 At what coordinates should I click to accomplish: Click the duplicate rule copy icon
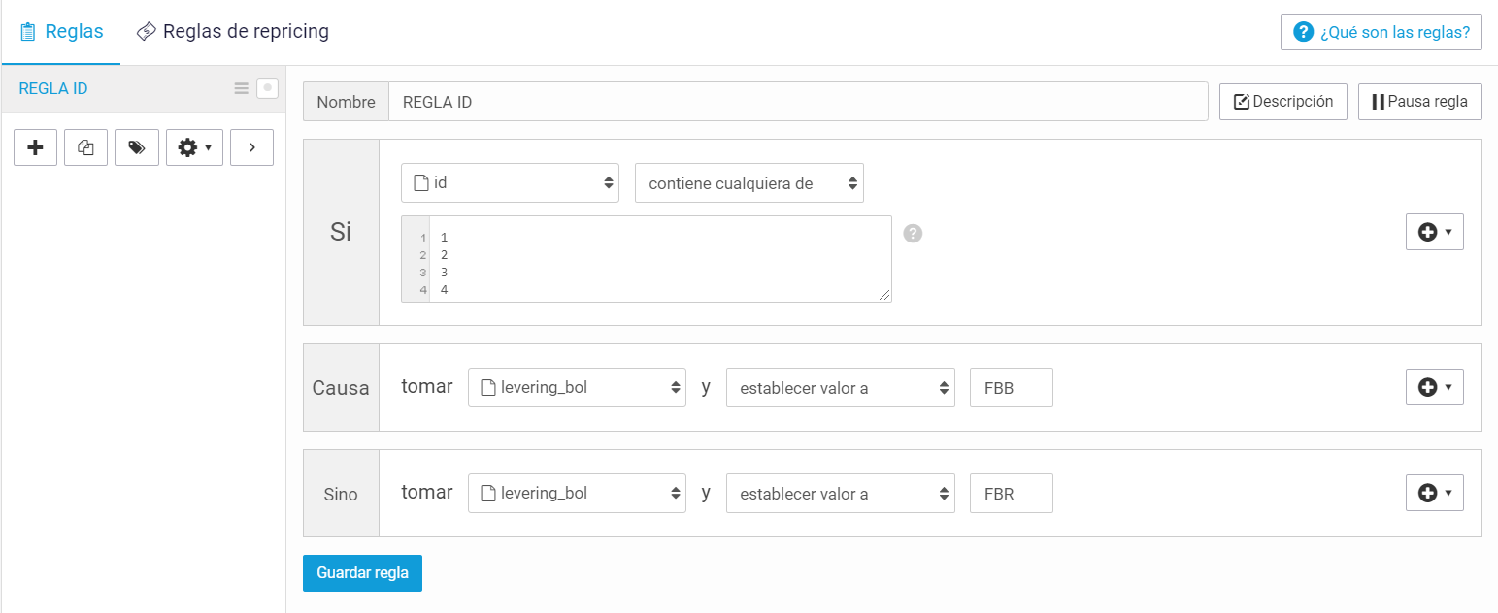pos(85,147)
